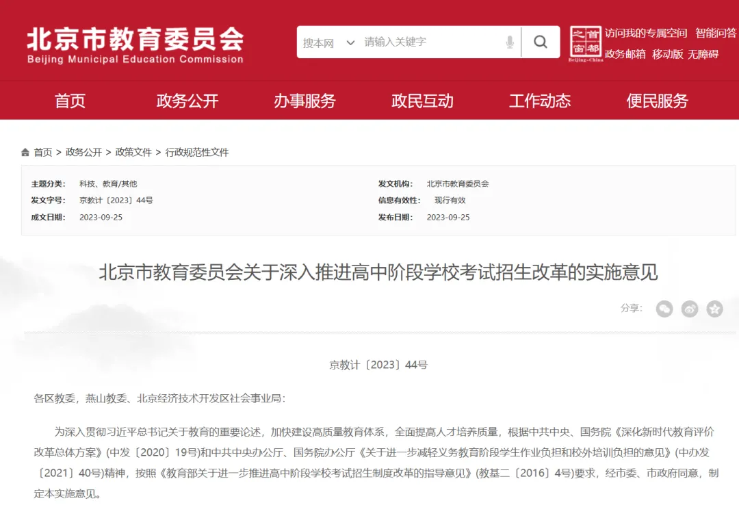
Task: Activate the microphone voice search icon
Action: tap(509, 42)
